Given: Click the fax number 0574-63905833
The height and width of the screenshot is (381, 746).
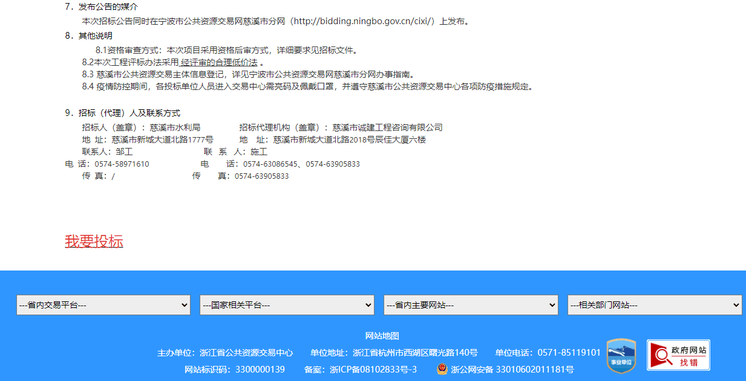Looking at the screenshot, I should pos(261,176).
